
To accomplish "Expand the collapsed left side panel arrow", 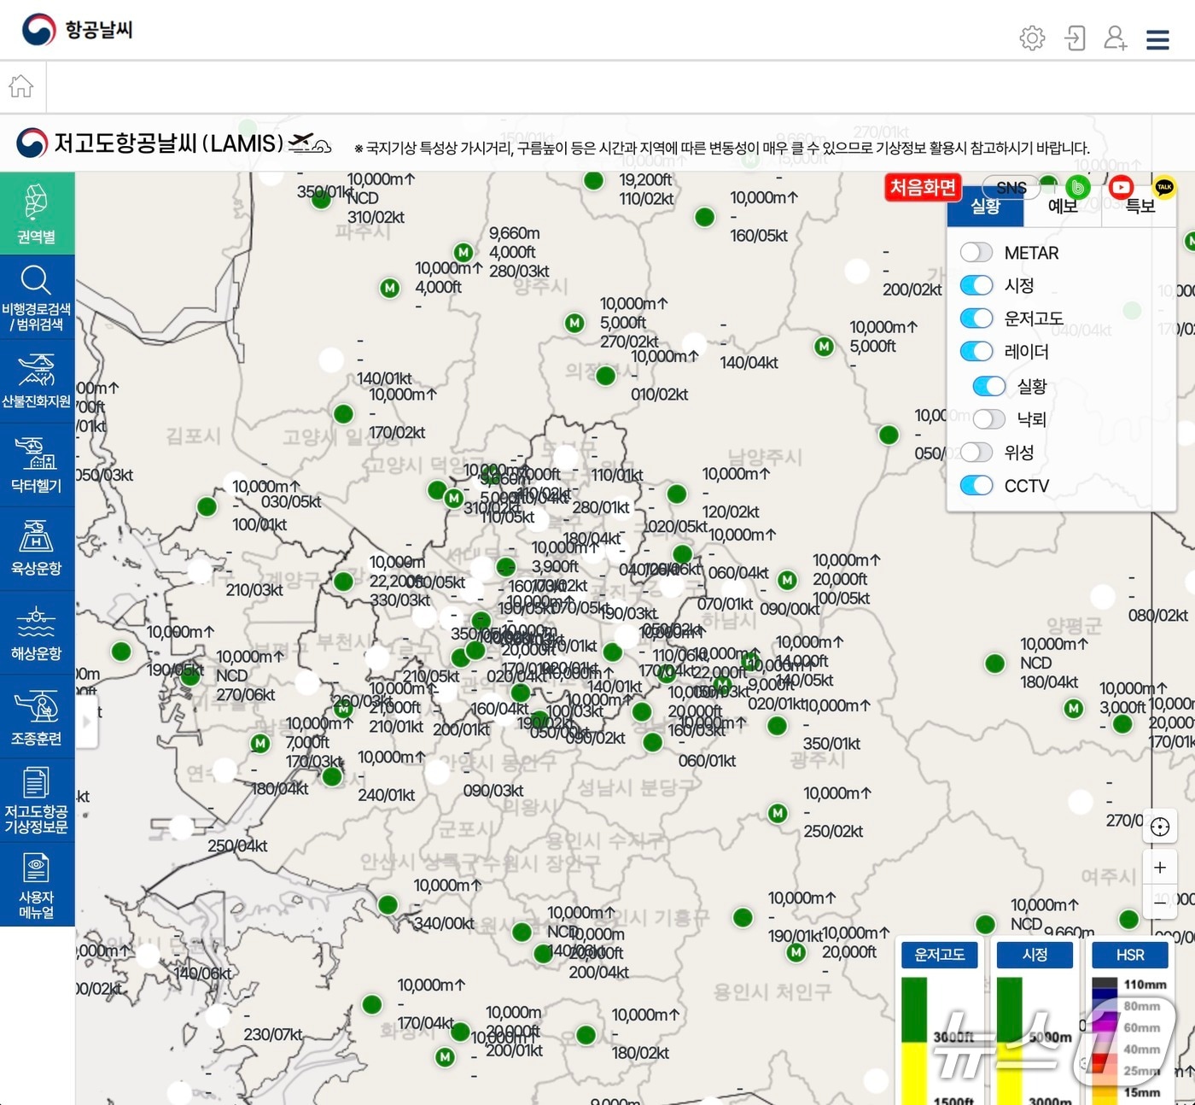I will point(85,722).
